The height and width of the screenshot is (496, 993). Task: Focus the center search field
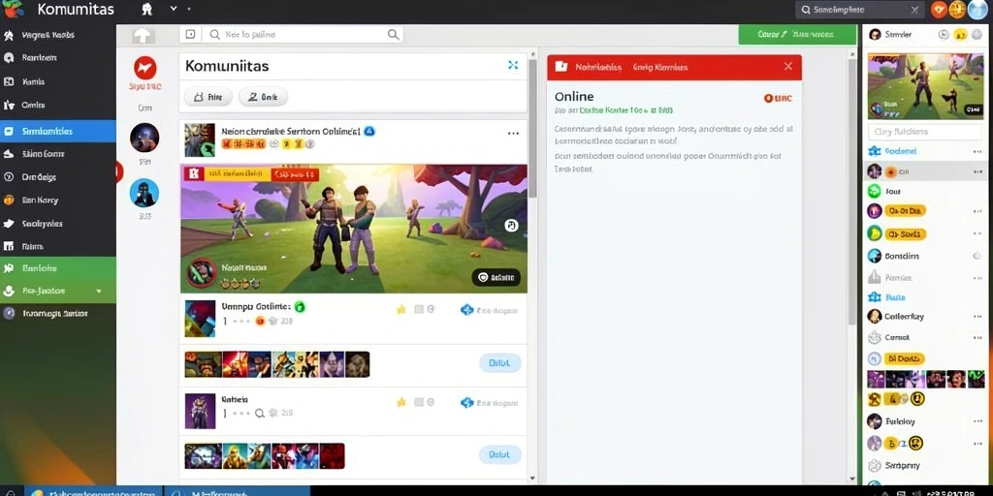pyautogui.click(x=304, y=35)
